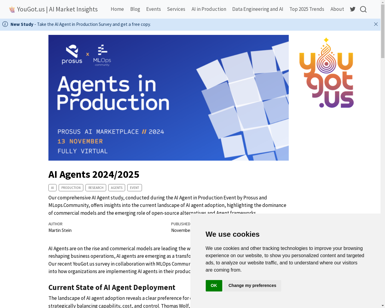Image resolution: width=385 pixels, height=308 pixels.
Task: Open Top 2025 Trends page
Action: coord(307,9)
